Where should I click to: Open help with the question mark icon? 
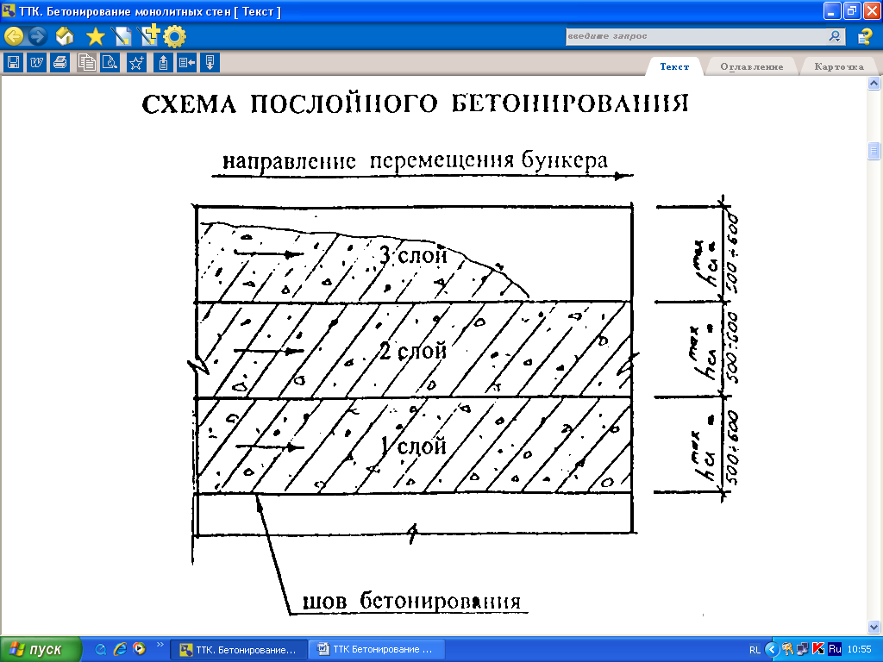pos(864,36)
